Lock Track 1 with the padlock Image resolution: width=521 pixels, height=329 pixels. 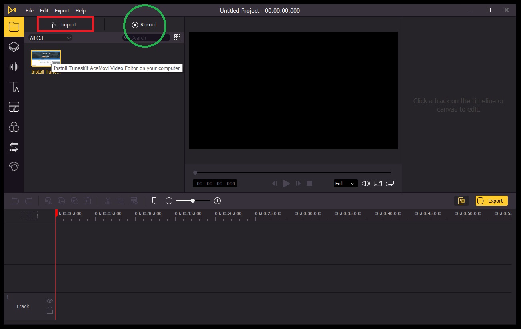click(50, 310)
